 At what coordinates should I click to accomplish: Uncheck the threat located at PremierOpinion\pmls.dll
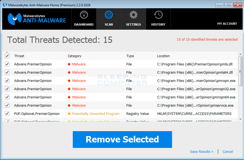[x=7, y=64]
